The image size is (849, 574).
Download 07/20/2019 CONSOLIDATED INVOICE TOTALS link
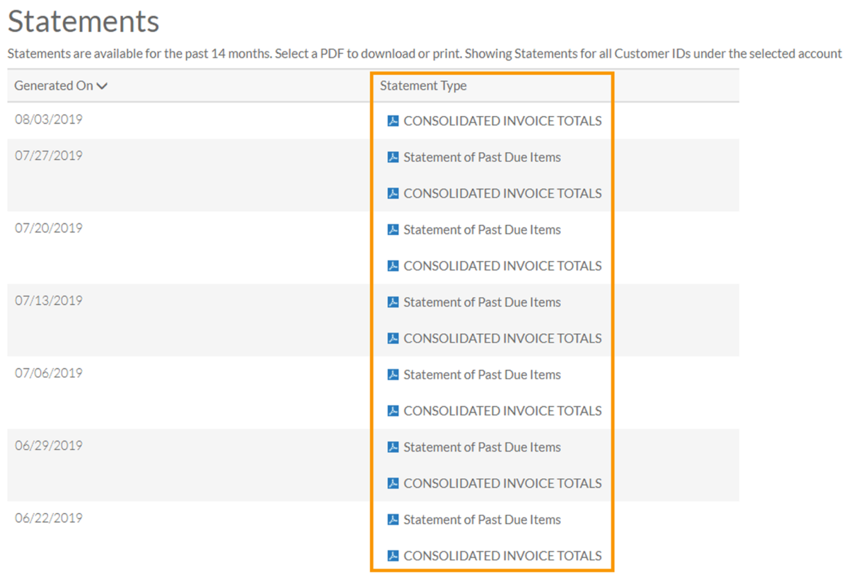tap(502, 266)
